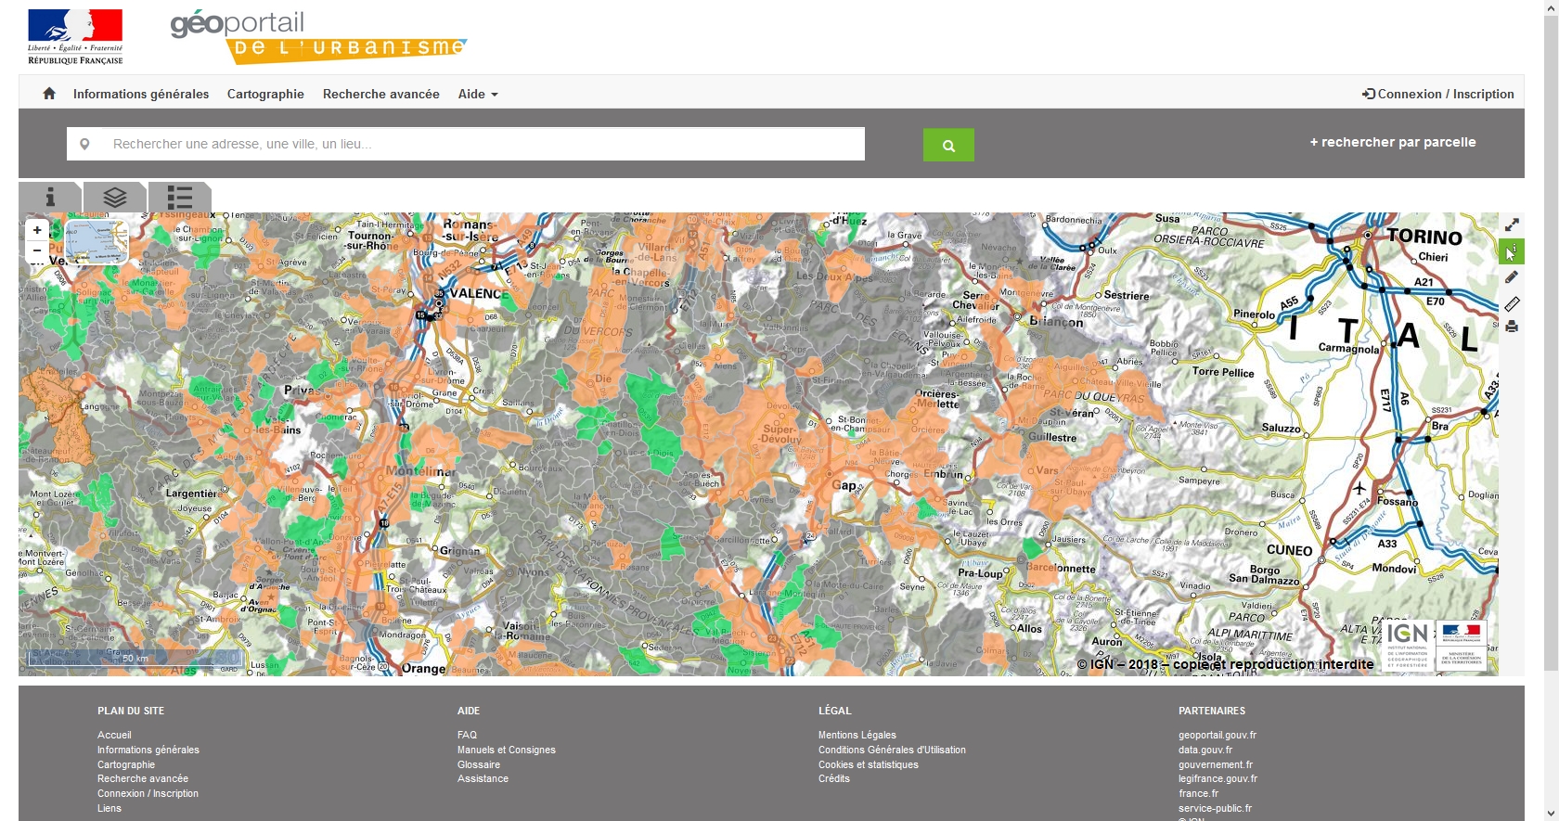Toggle fullscreen map with arrows icon
This screenshot has width=1559, height=821.
pos(1512,224)
